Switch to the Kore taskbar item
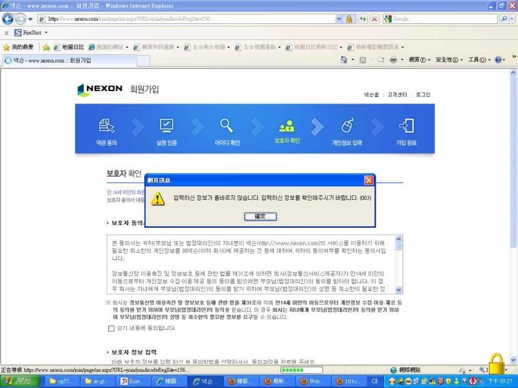This screenshot has width=518, height=388. pyautogui.click(x=132, y=382)
